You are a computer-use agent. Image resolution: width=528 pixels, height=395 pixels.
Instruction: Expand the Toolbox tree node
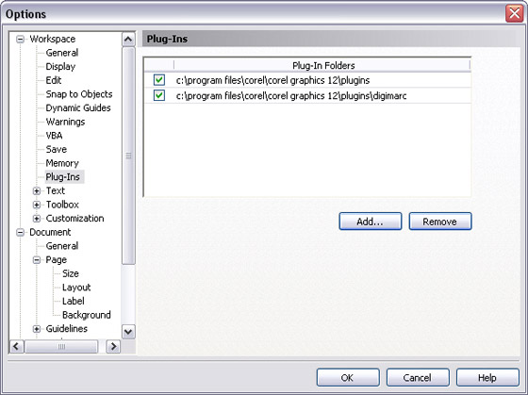37,205
